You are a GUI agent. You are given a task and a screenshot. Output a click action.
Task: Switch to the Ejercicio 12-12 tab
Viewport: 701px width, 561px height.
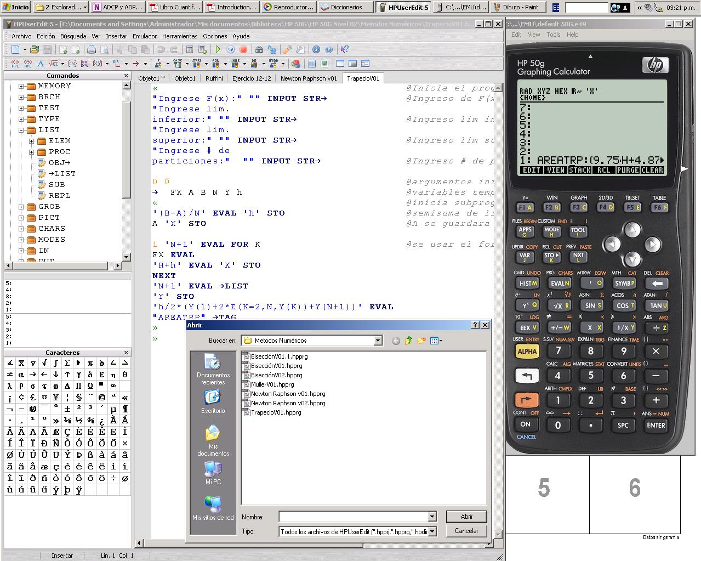click(252, 78)
